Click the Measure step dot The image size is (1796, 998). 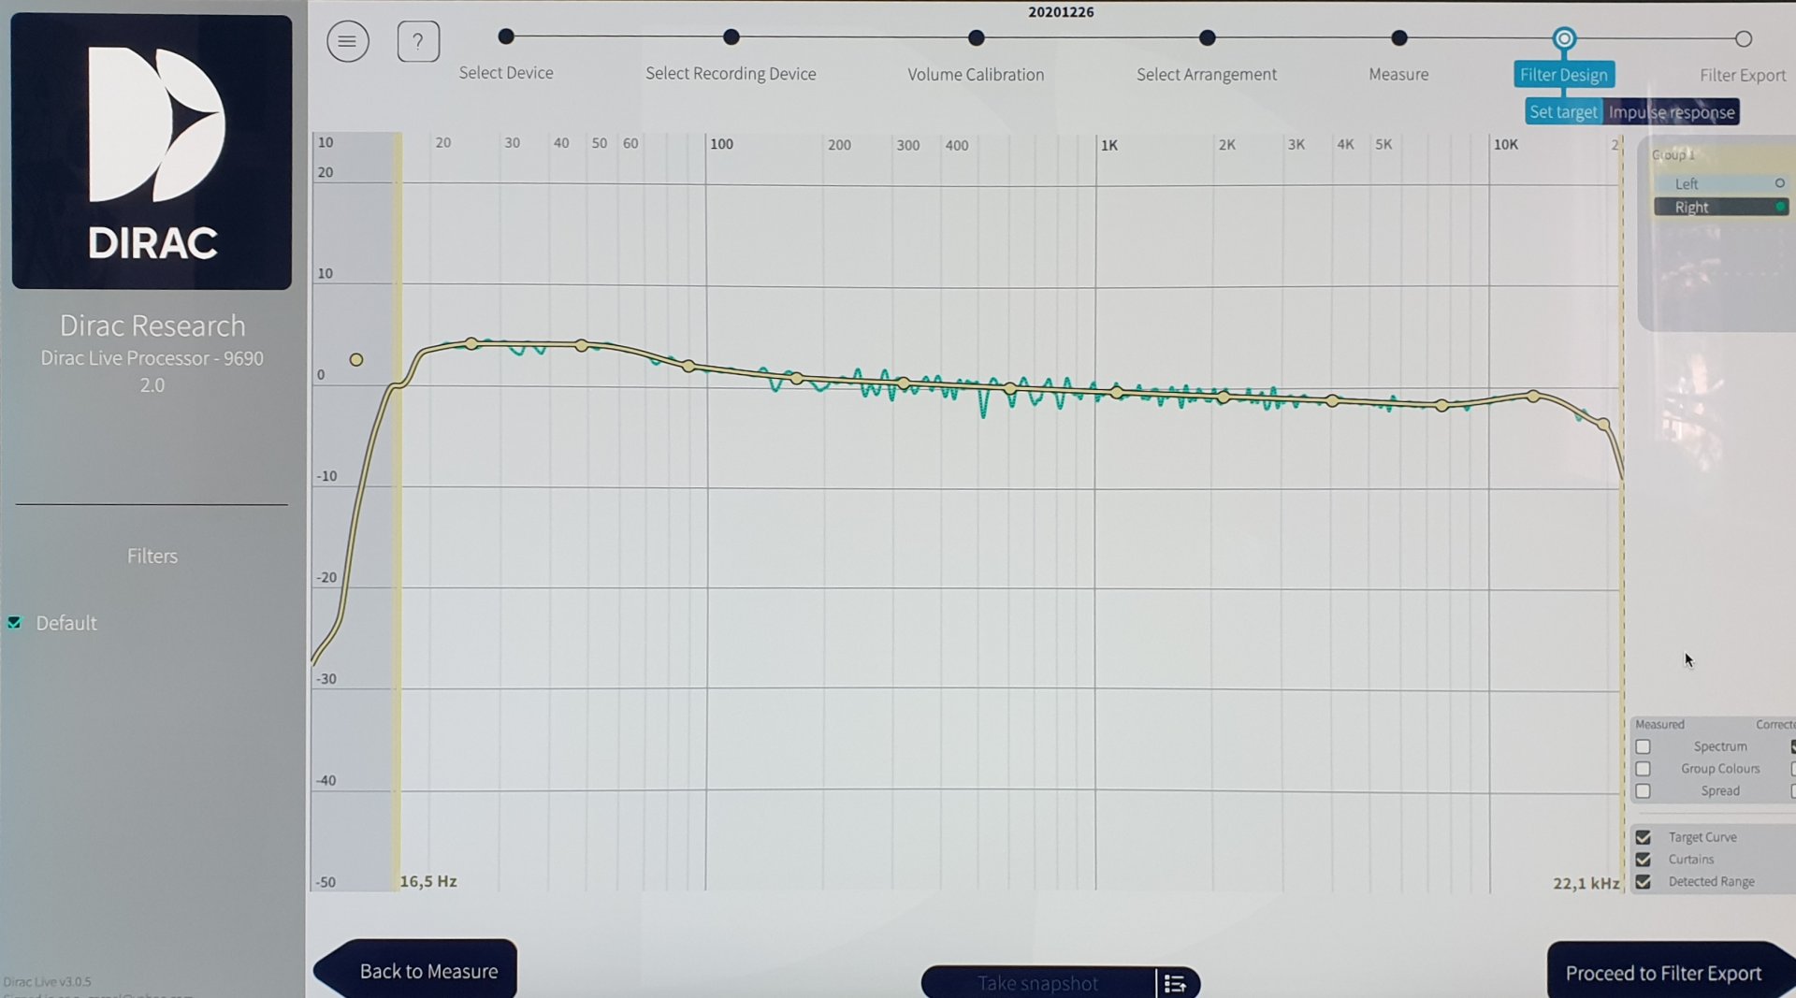[x=1398, y=38]
